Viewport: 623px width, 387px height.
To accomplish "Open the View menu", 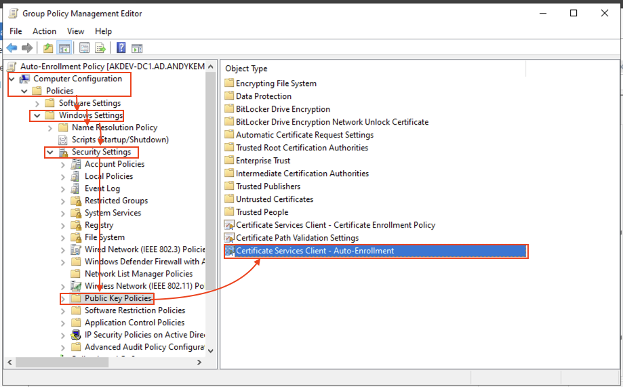I will 75,31.
